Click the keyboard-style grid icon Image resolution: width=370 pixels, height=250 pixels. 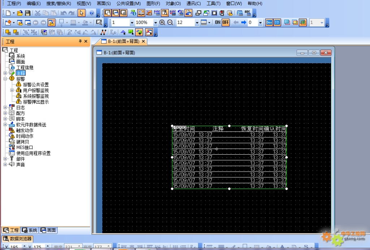pos(204,22)
